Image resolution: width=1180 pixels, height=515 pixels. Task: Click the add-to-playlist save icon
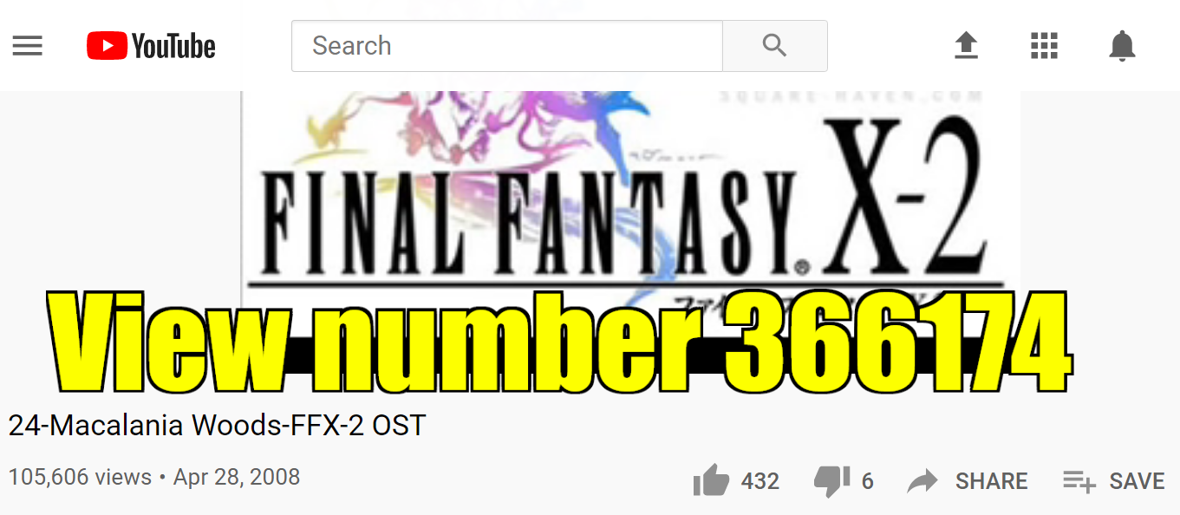click(1079, 481)
